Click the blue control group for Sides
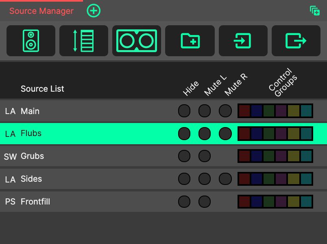 (x=257, y=179)
